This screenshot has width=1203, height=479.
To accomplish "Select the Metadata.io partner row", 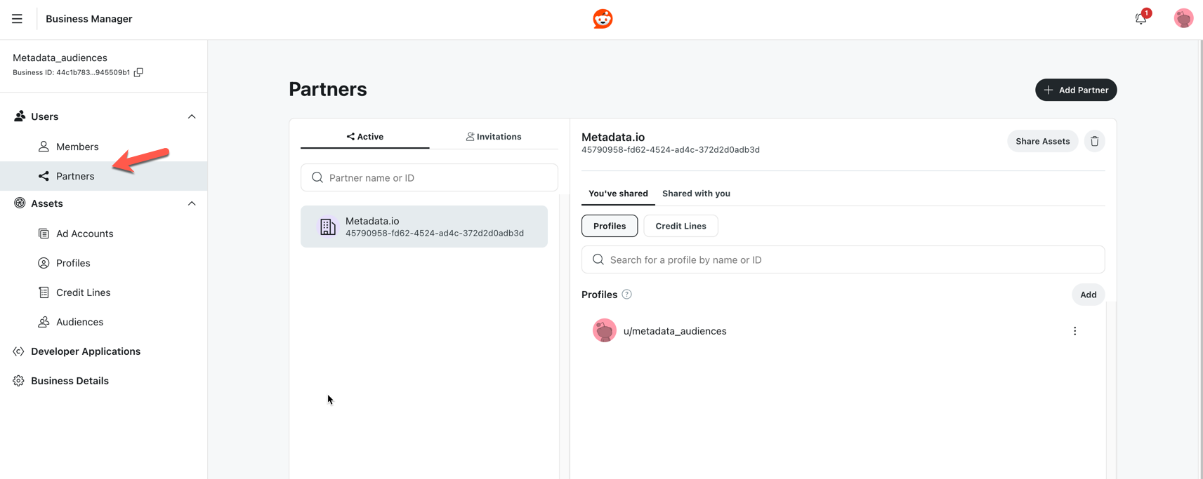I will click(424, 227).
